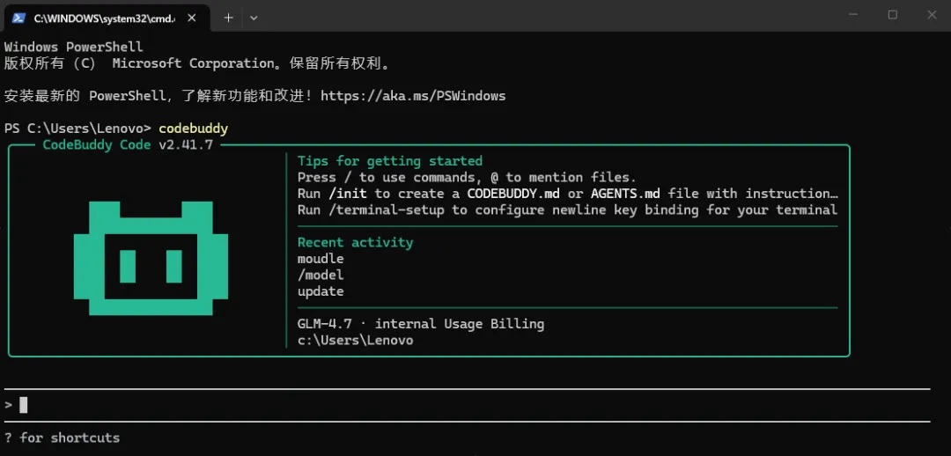Click the 'Tips for getting started' heading
Image resolution: width=951 pixels, height=456 pixels.
pyautogui.click(x=390, y=161)
